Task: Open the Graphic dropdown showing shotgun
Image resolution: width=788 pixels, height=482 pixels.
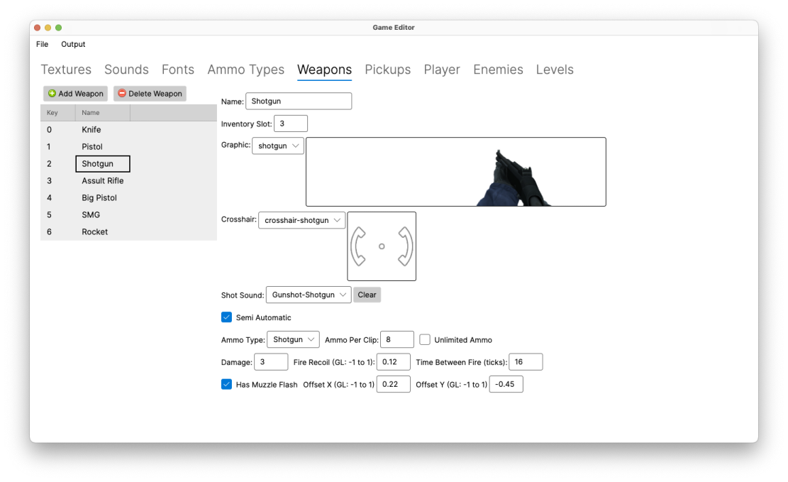Action: pyautogui.click(x=278, y=146)
